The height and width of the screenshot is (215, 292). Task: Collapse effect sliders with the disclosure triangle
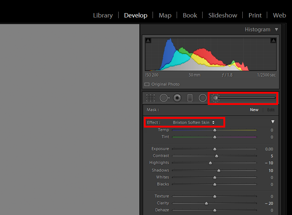pos(272,122)
